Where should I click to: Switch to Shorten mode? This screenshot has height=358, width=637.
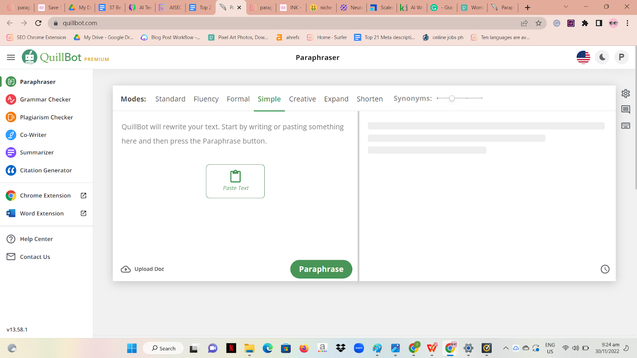(370, 99)
